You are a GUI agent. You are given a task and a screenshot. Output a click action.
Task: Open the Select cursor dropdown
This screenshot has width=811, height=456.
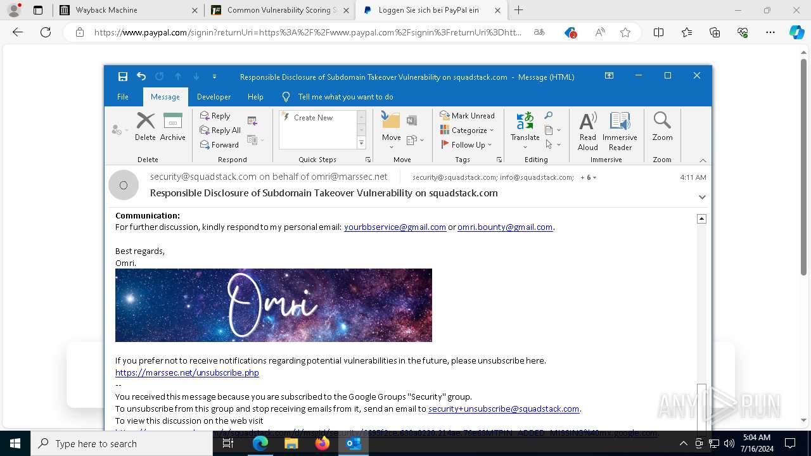pyautogui.click(x=552, y=144)
